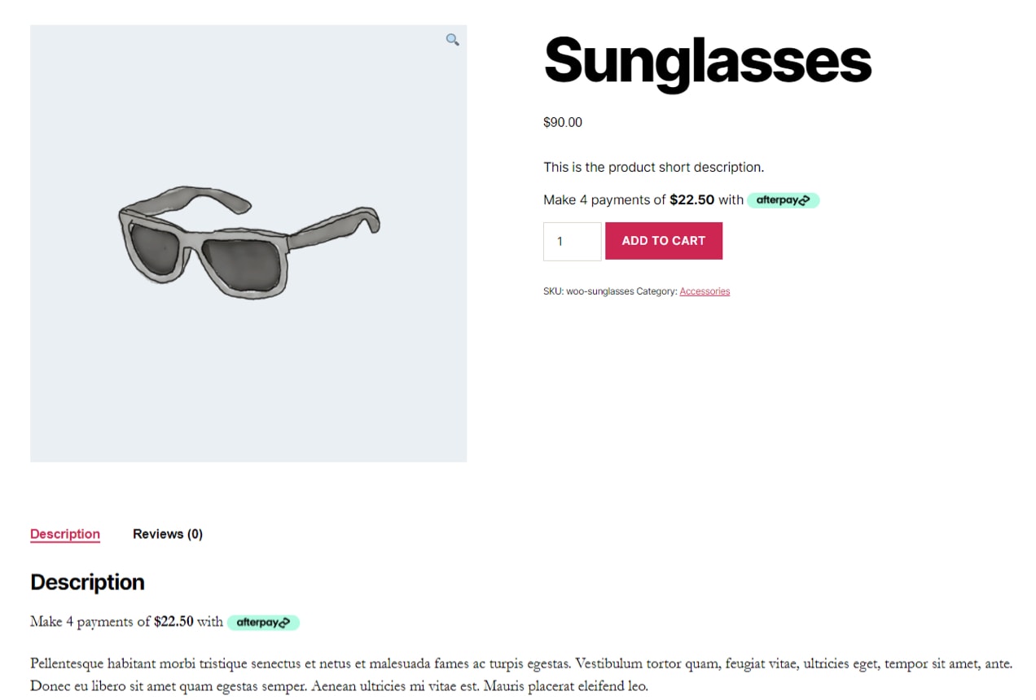The image size is (1036, 700).
Task: Follow the Accessories category link
Action: pyautogui.click(x=705, y=291)
